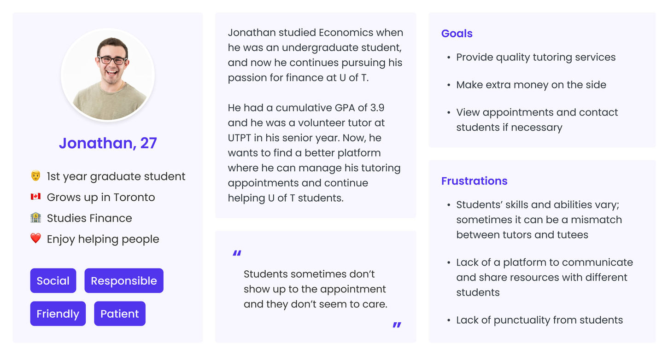Click the man emoji beside graduate student

click(35, 176)
